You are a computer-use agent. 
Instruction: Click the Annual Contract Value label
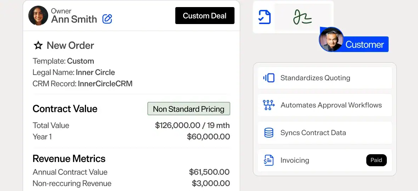click(70, 172)
